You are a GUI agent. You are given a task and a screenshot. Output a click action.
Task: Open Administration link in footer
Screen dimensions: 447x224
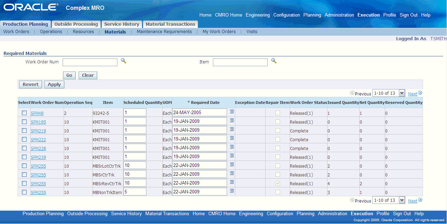pyautogui.click(x=332, y=214)
